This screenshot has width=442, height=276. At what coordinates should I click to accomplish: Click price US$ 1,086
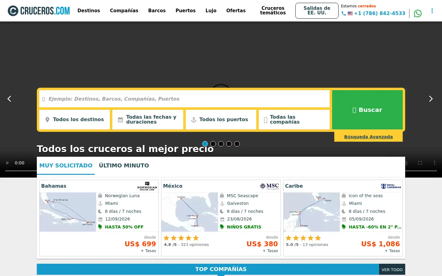pyautogui.click(x=381, y=244)
